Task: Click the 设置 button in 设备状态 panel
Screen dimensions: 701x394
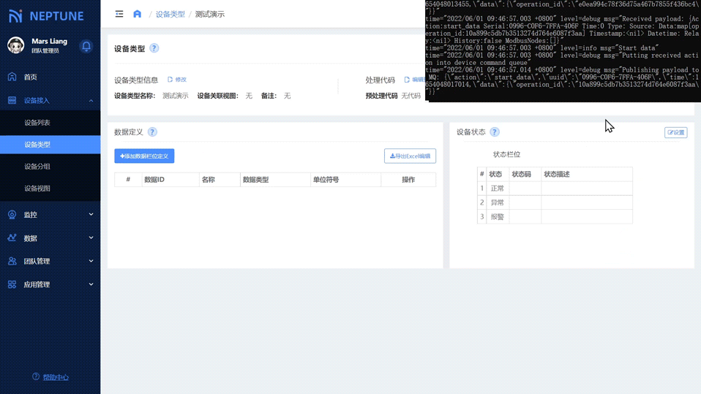Action: click(675, 132)
